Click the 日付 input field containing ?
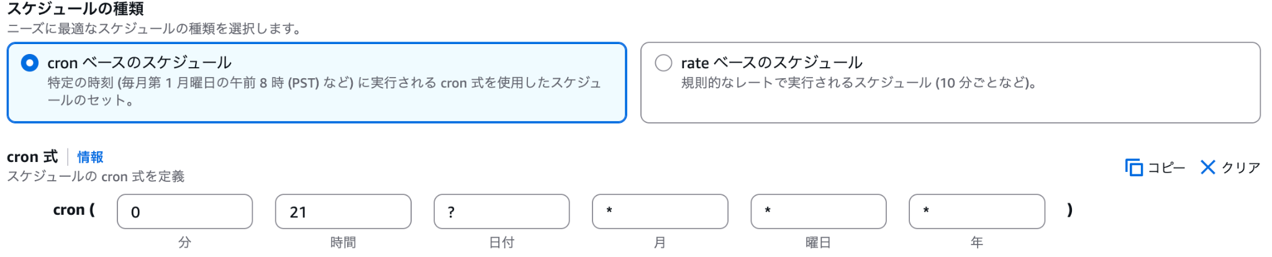1272x257 pixels. [501, 212]
